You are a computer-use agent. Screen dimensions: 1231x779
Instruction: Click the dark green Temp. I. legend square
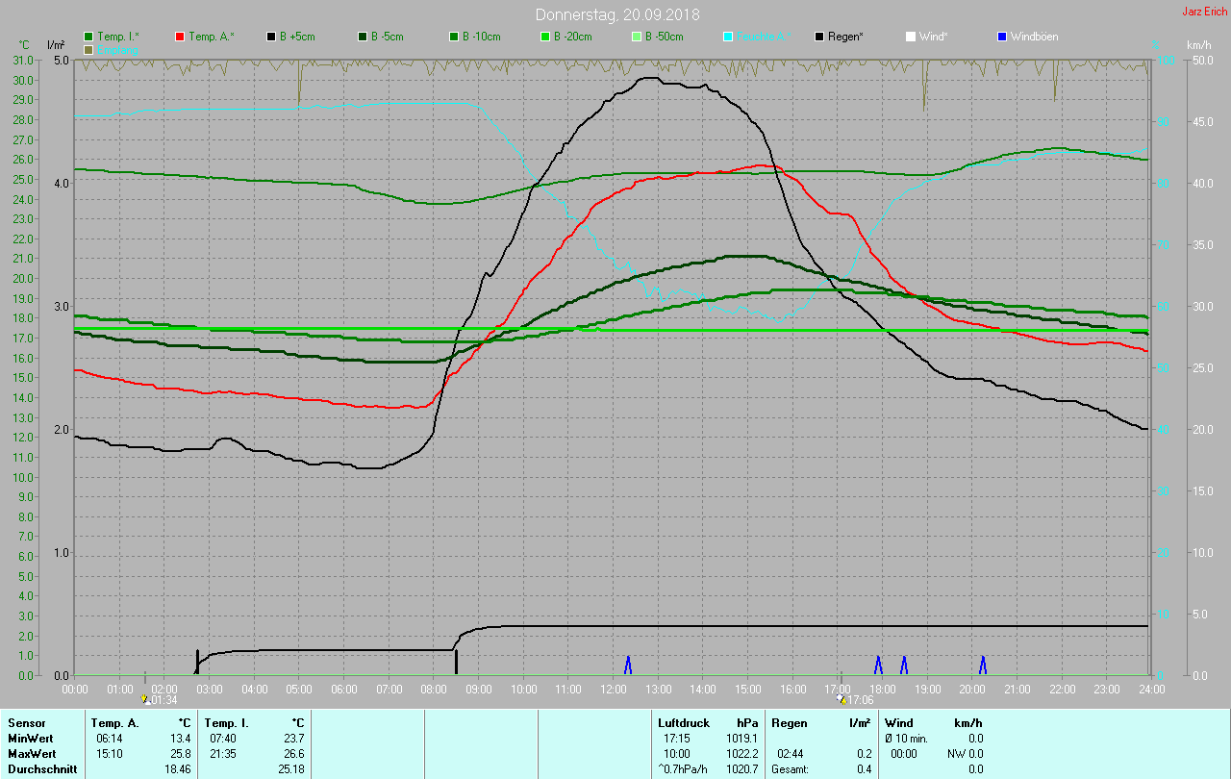click(88, 37)
